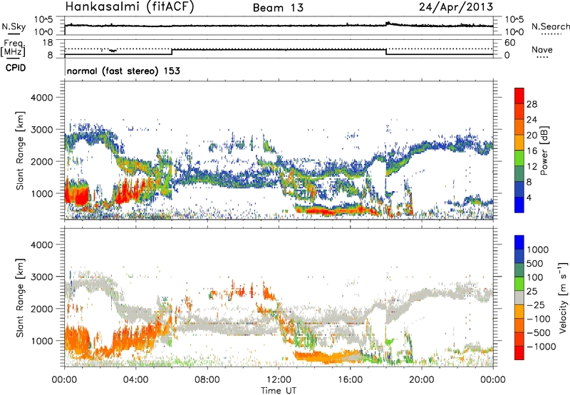Viewport: 570px width, 395px height.
Task: Click the 00:00 label at the time axis end
Action: coord(493,380)
